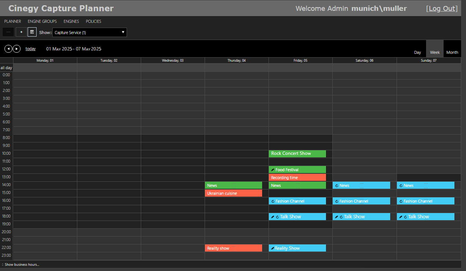Switch to Month view
The image size is (466, 271).
coord(452,52)
